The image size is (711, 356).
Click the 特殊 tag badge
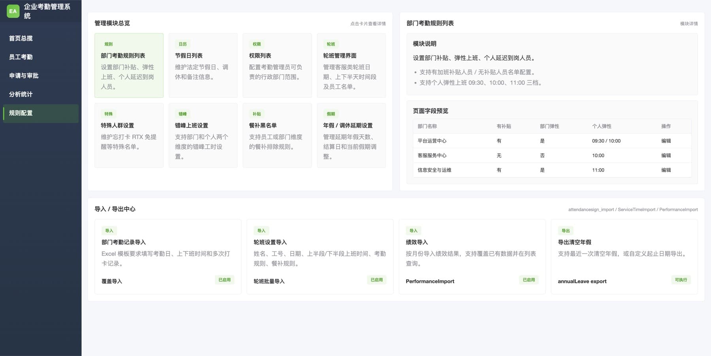(x=108, y=114)
